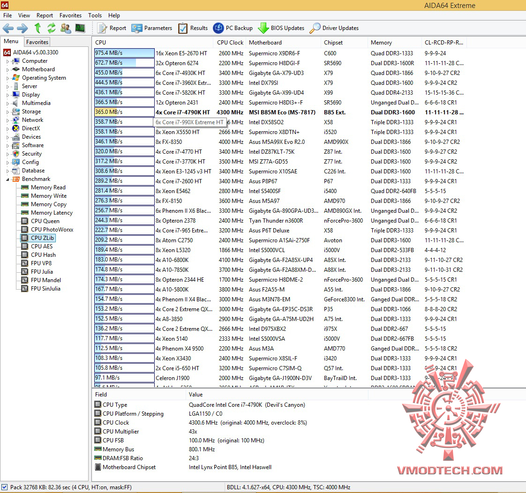Open the View menu
This screenshot has width=526, height=493.
tap(24, 15)
